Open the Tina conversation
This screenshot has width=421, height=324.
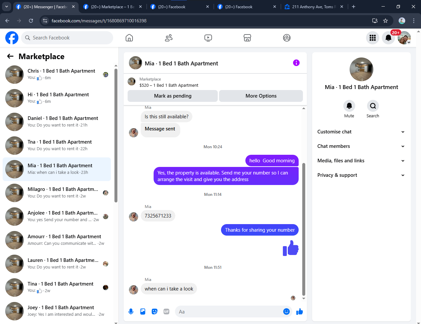57,288
